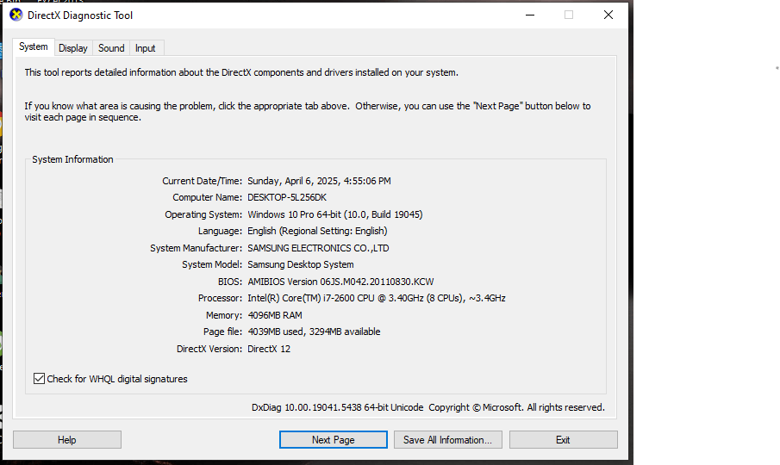Image resolution: width=780 pixels, height=465 pixels.
Task: Click the Operating System label
Action: coord(203,214)
